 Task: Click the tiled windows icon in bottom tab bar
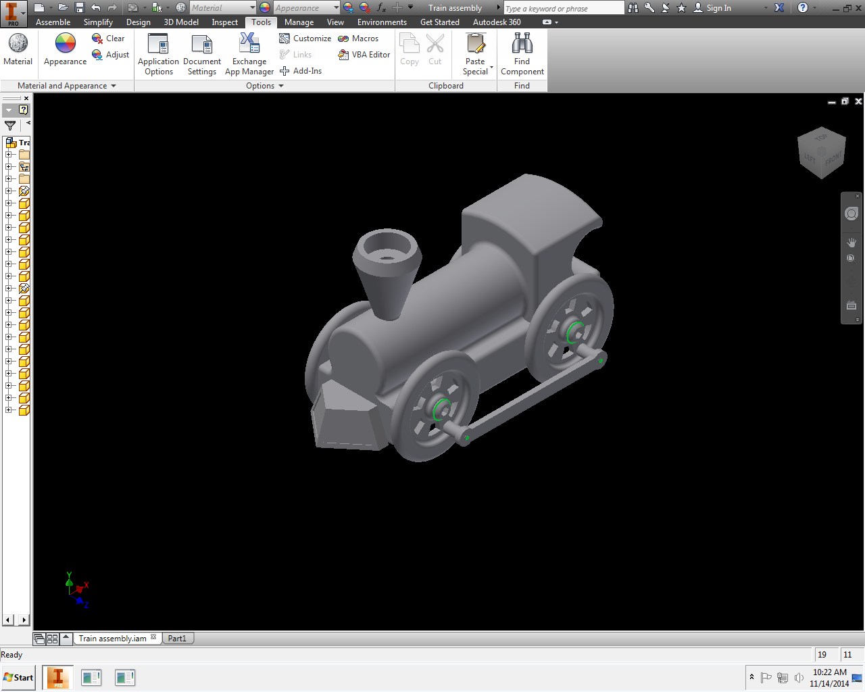[x=52, y=639]
